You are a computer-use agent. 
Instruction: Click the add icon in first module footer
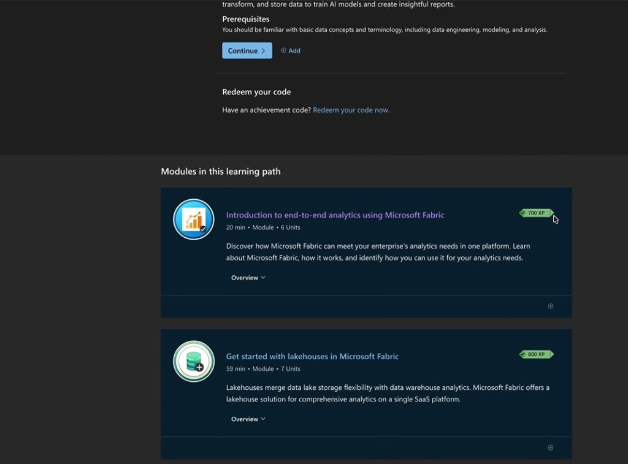pos(550,306)
